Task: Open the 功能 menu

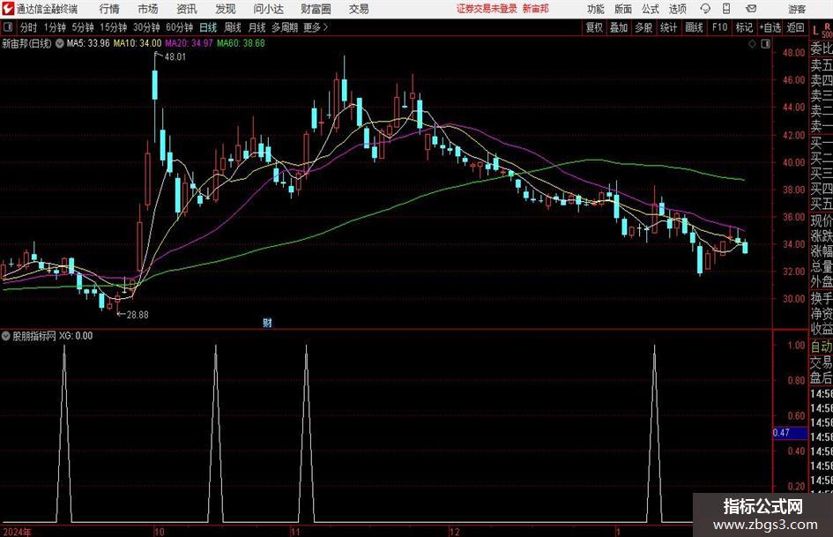Action: click(596, 9)
